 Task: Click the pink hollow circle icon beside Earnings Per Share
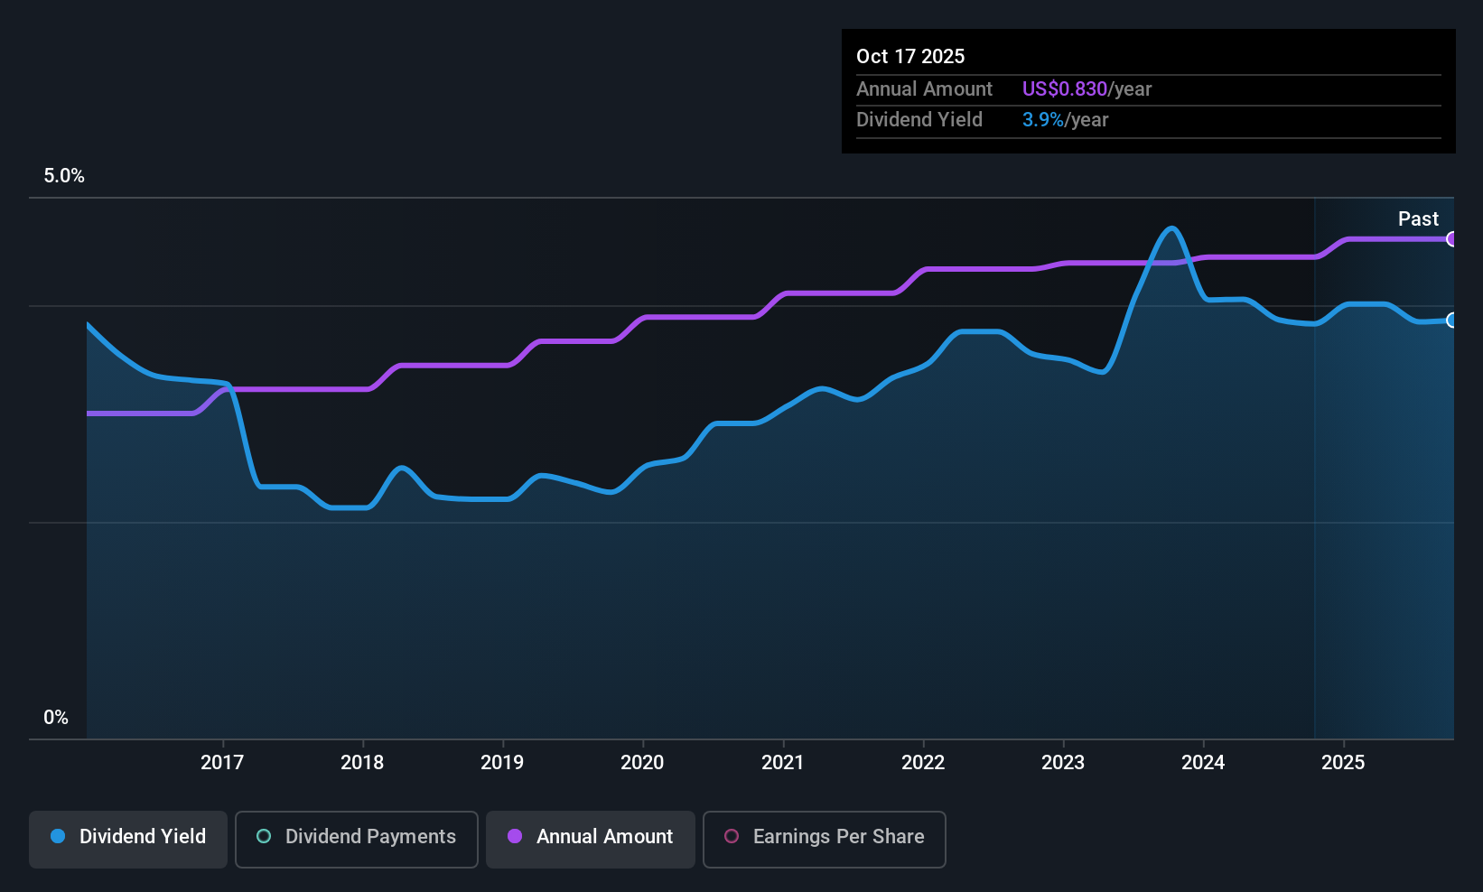pos(731,837)
